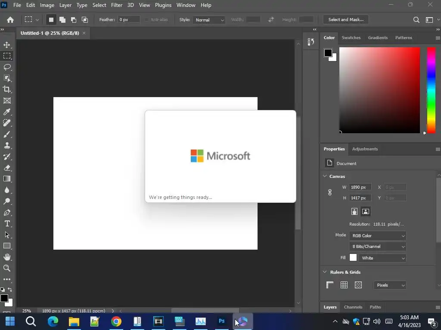441x330 pixels.
Task: Toggle rulers in Rulers & Grids
Action: tap(329, 285)
